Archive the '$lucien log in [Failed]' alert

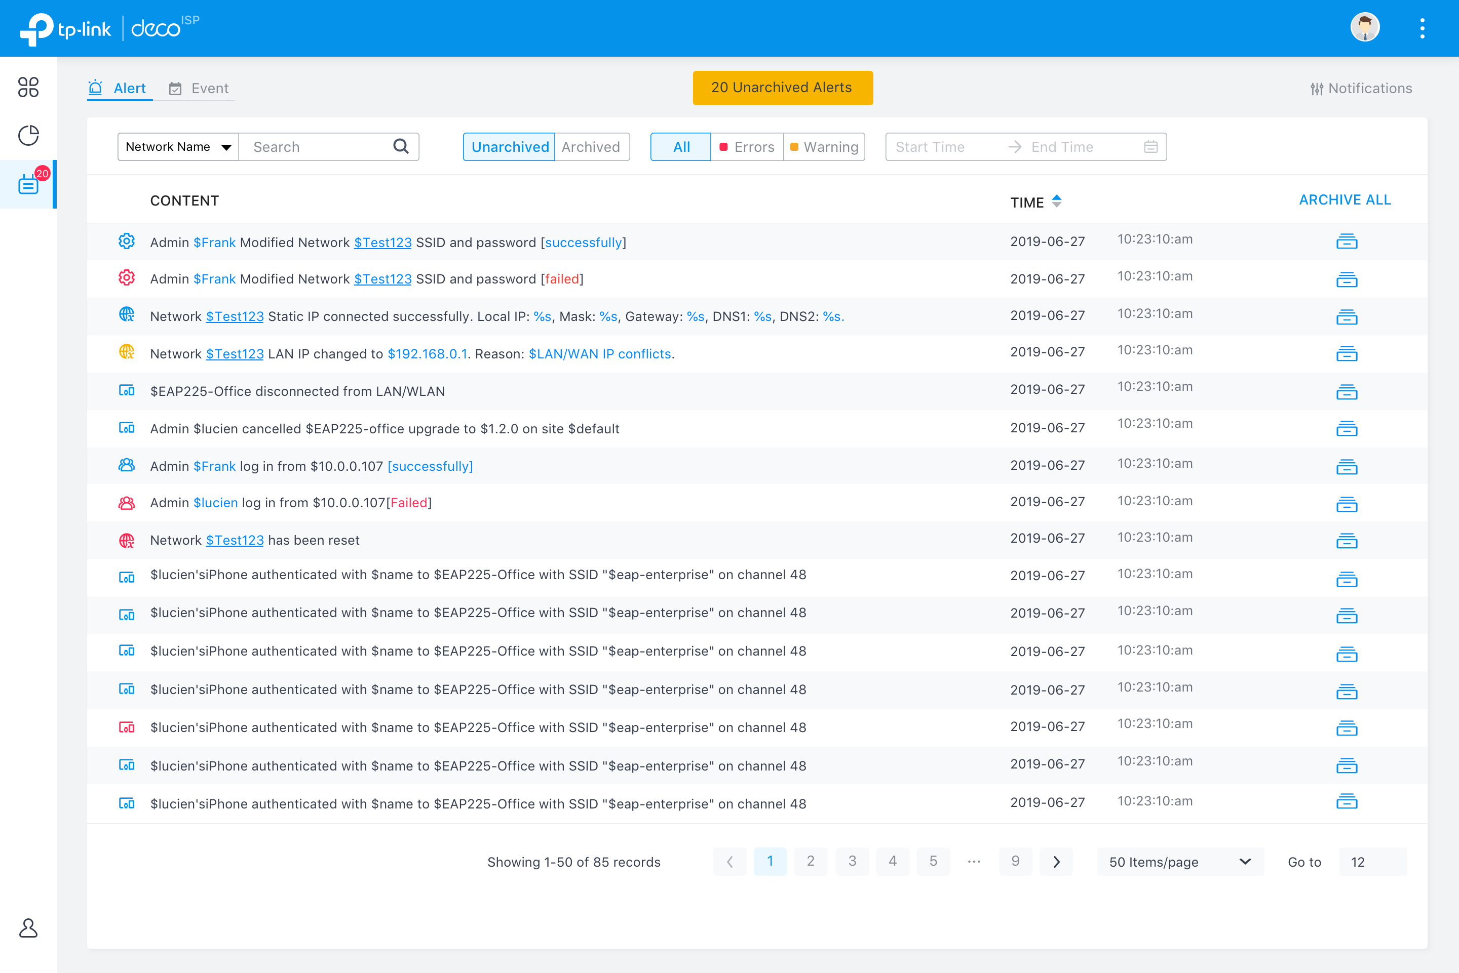click(1346, 504)
